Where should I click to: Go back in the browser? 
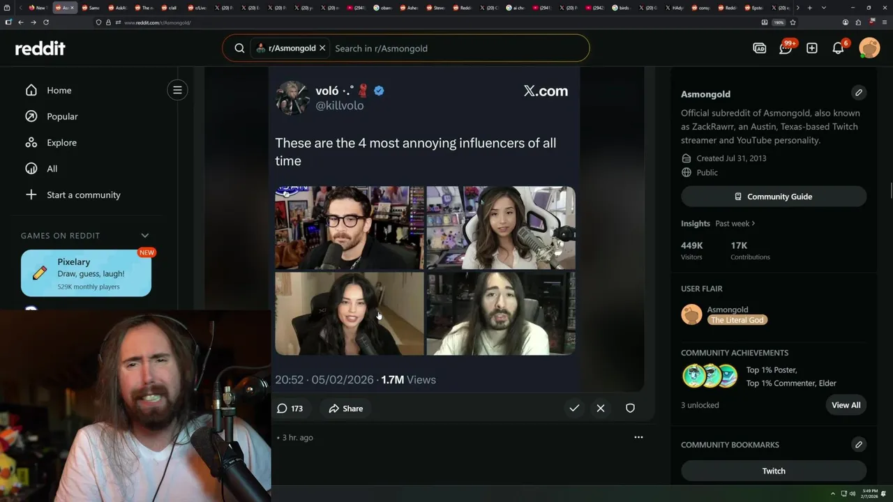[x=20, y=22]
